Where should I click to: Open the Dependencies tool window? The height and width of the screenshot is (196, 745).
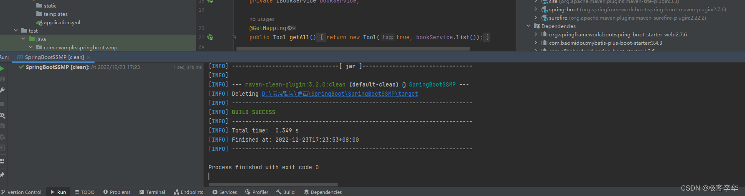(323, 192)
